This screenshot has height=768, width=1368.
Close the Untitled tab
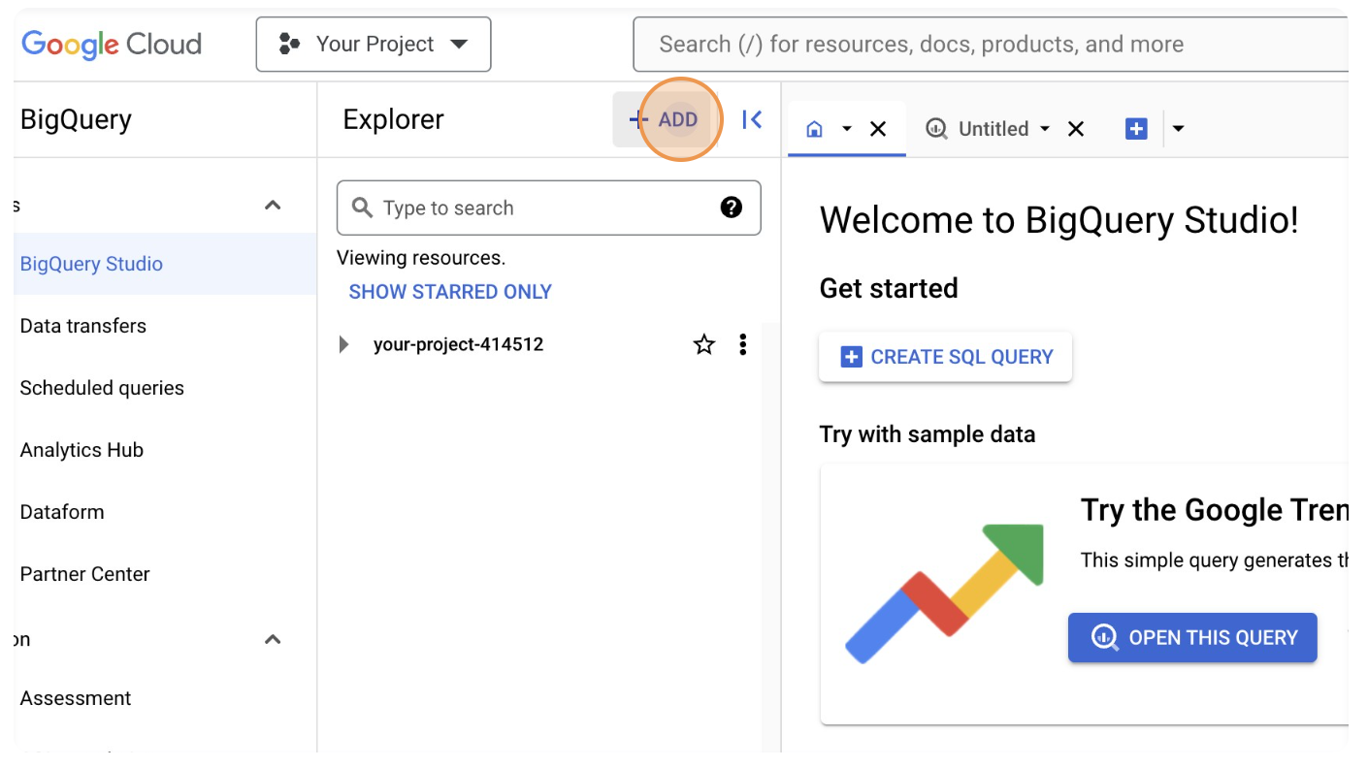(1076, 129)
